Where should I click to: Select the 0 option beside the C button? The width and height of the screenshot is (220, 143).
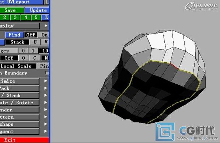[23, 58]
